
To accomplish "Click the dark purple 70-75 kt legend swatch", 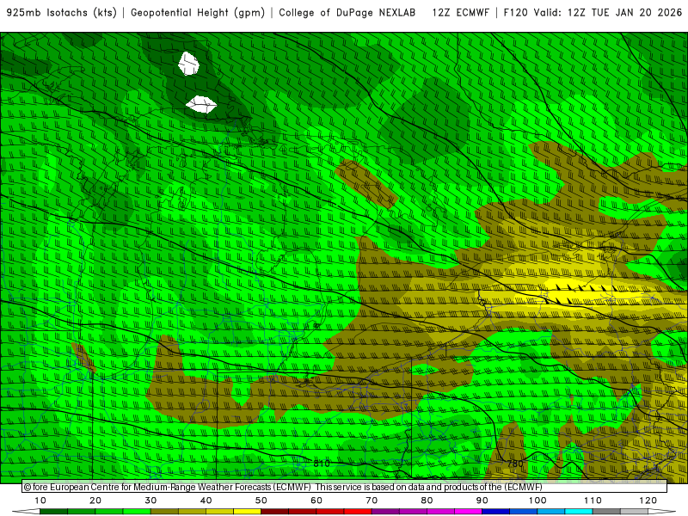I will (x=385, y=512).
